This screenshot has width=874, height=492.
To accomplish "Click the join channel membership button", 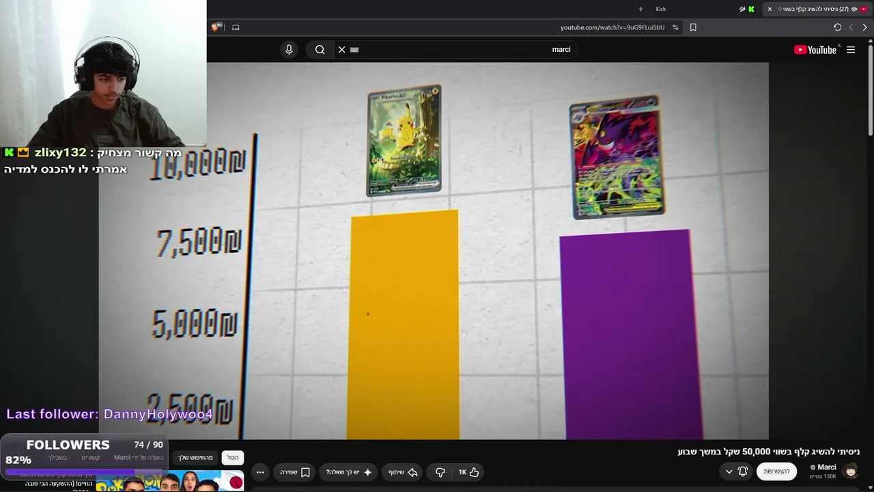I will 777,471.
